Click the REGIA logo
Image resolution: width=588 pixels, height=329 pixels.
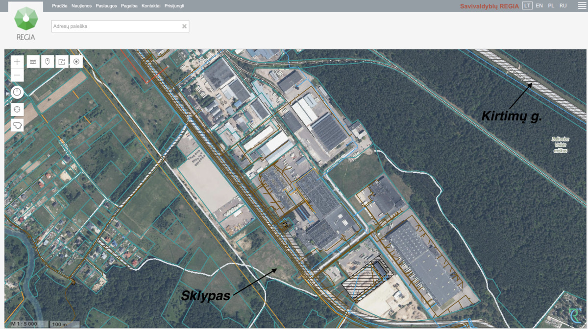point(25,23)
